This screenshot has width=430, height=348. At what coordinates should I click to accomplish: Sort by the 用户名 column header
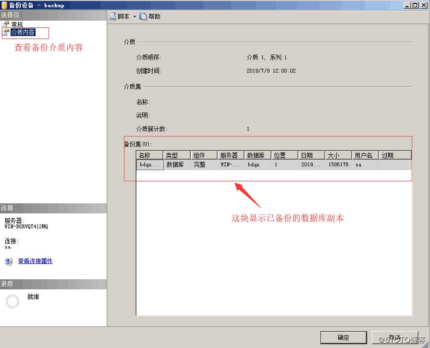(365, 155)
